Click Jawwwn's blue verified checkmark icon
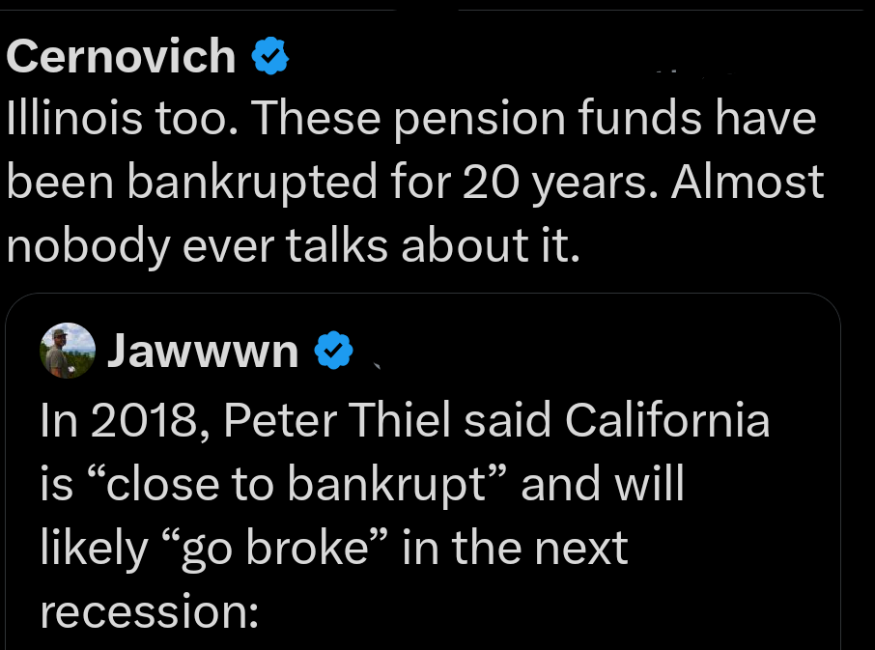The height and width of the screenshot is (650, 875). coord(333,352)
